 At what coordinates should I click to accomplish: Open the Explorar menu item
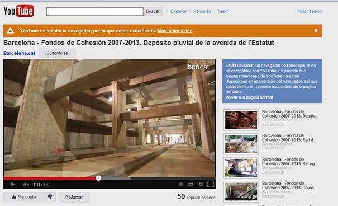(178, 11)
